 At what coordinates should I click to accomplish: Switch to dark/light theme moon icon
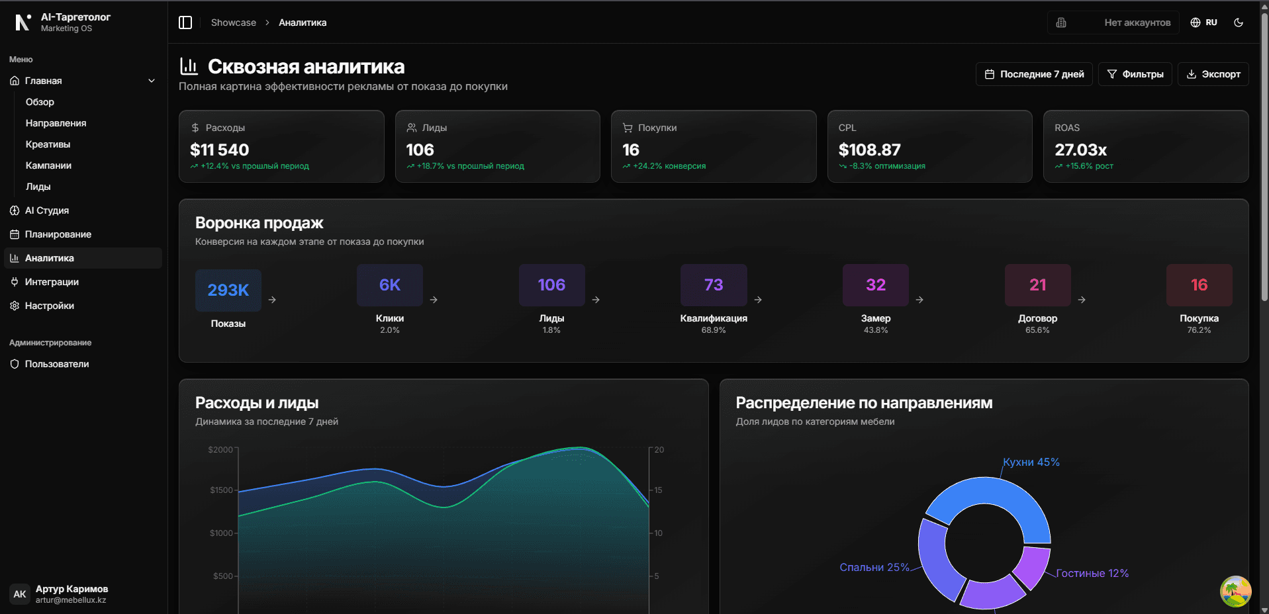tap(1239, 22)
